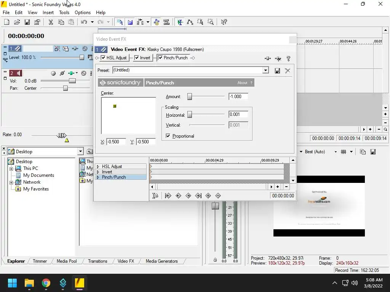Switch to the Video FX tab
390x292 pixels.
click(126, 261)
